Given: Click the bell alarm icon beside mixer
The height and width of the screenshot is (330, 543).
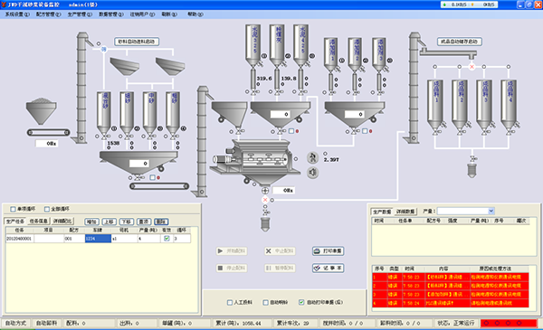Looking at the screenshot, I should pos(313,157).
